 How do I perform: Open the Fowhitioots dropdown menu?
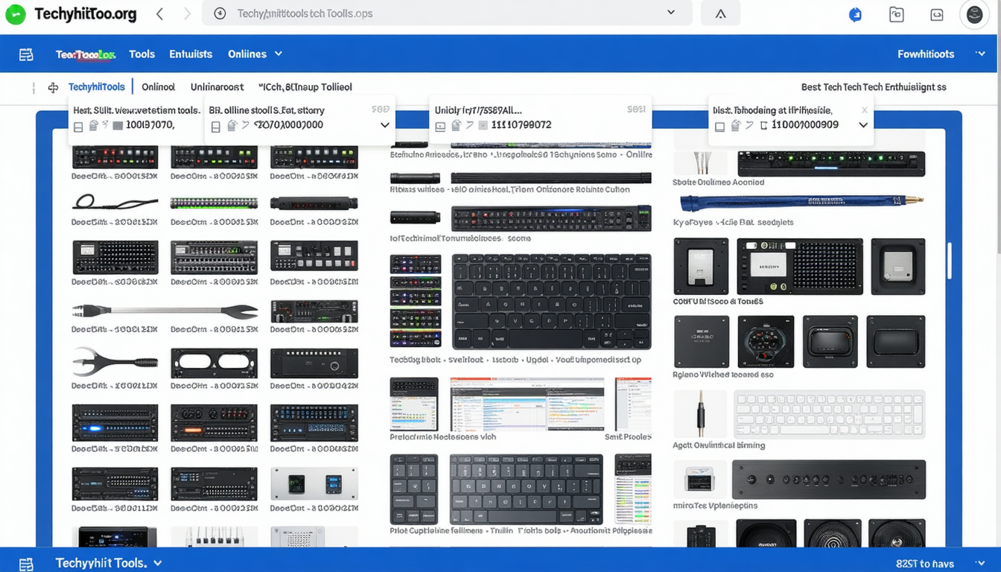[980, 54]
